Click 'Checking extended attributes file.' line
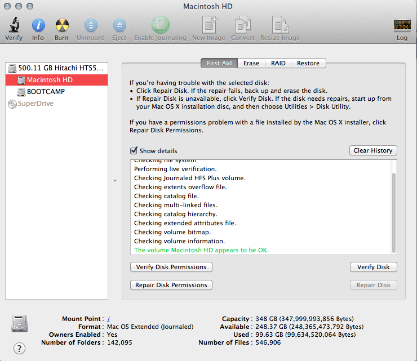Image resolution: width=417 pixels, height=361 pixels. tap(185, 223)
